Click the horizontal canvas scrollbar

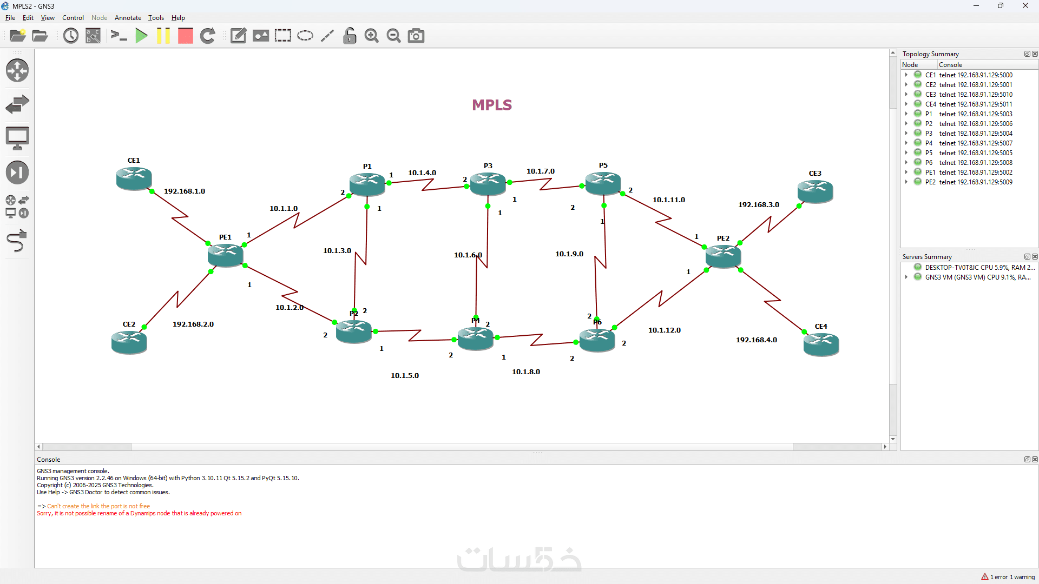tap(462, 447)
